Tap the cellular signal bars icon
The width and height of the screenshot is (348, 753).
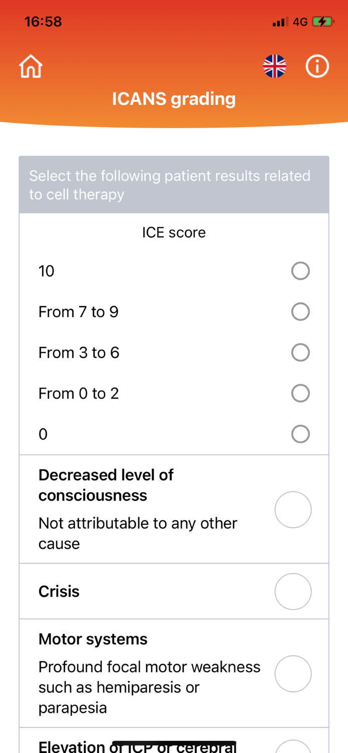click(280, 22)
